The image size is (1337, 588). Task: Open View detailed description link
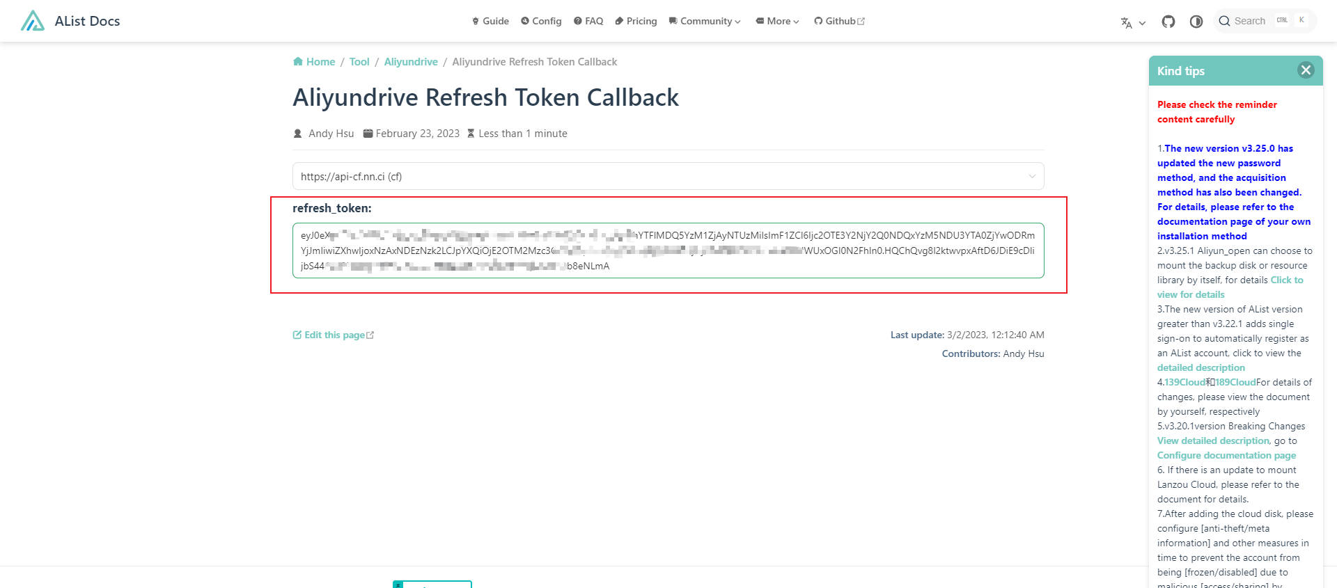[x=1214, y=440]
